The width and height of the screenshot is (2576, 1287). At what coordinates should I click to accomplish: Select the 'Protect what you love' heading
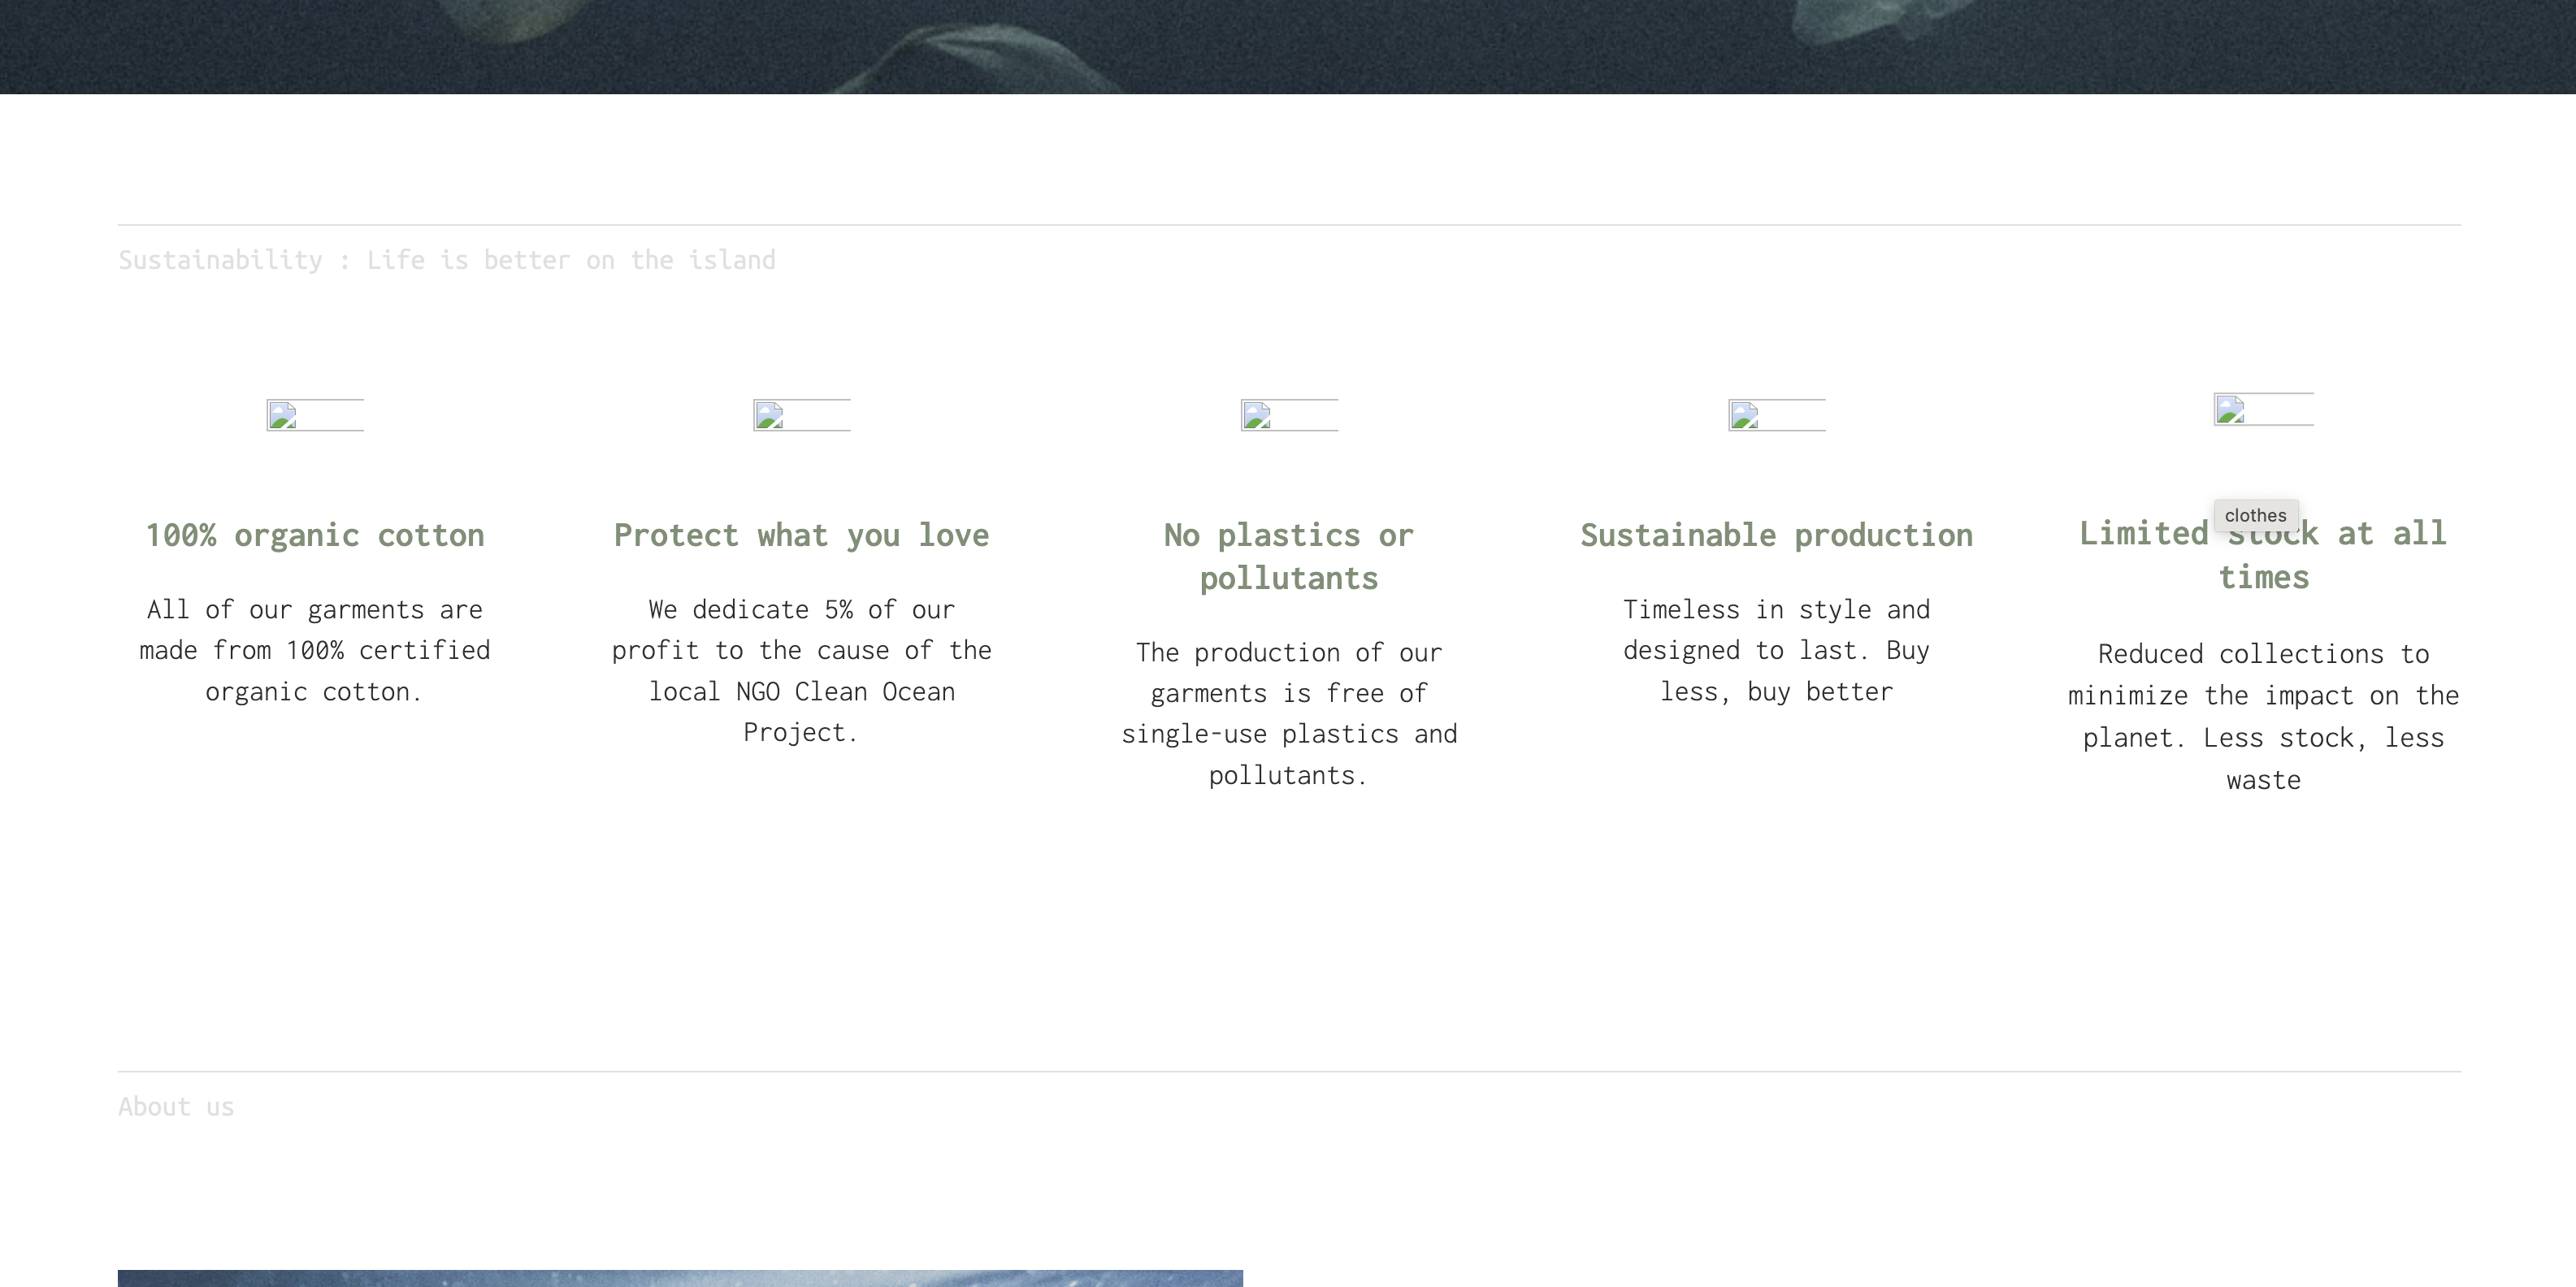801,535
